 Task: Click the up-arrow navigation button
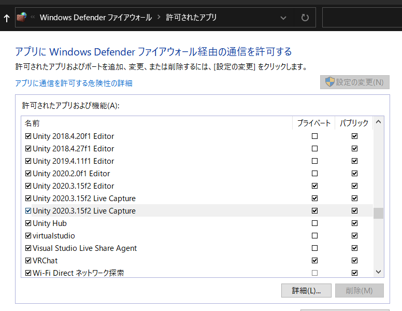(x=7, y=18)
